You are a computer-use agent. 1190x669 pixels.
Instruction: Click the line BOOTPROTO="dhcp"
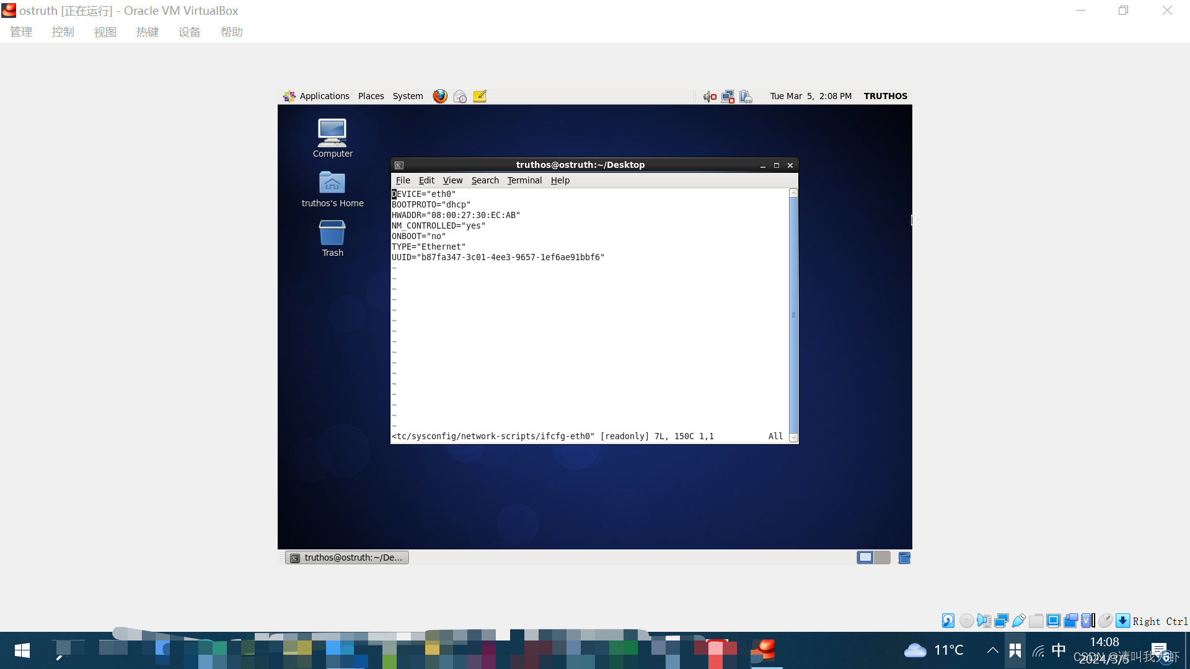431,205
